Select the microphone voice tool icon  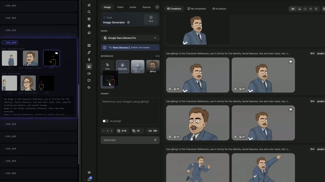click(89, 59)
